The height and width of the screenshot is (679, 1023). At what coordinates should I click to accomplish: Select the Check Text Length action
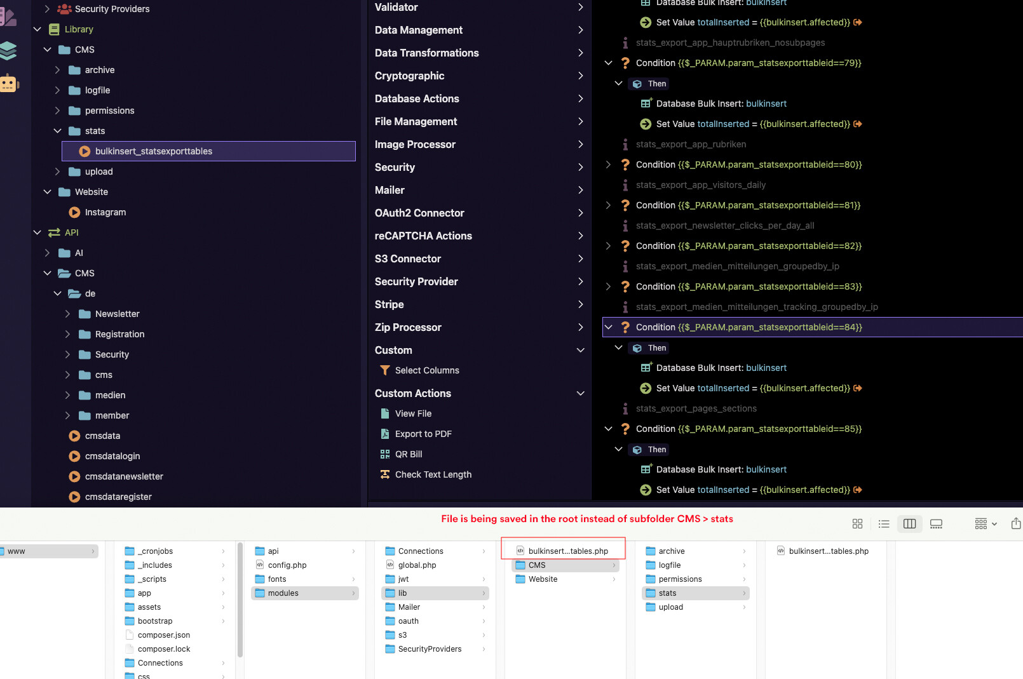coord(433,474)
